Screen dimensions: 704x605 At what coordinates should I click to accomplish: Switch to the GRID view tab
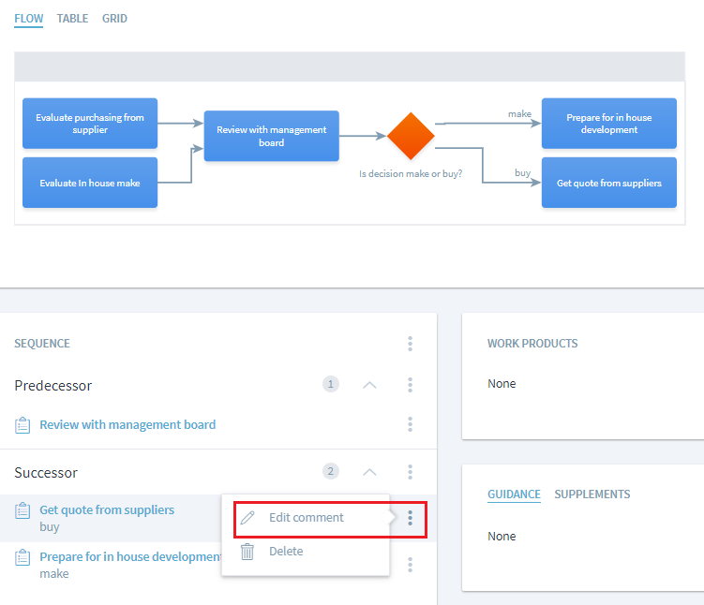pos(114,19)
